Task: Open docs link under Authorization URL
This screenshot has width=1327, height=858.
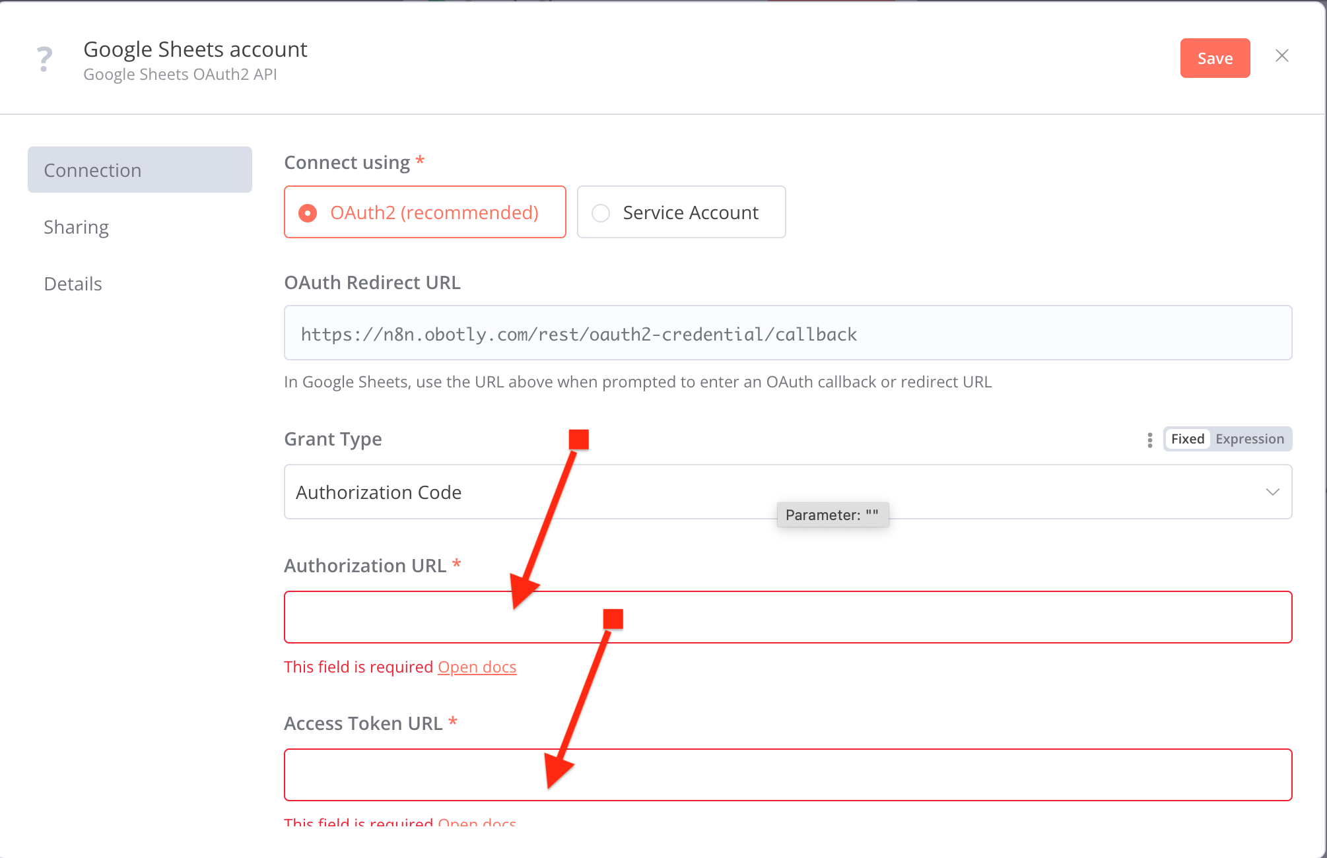Action: [477, 667]
